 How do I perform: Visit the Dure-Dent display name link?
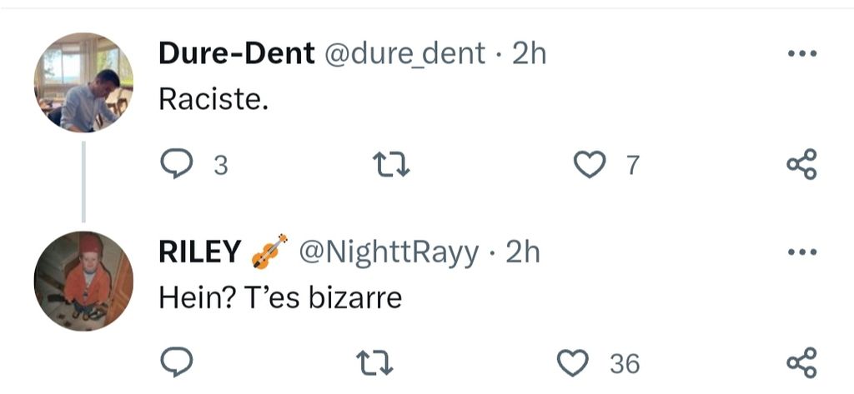237,54
